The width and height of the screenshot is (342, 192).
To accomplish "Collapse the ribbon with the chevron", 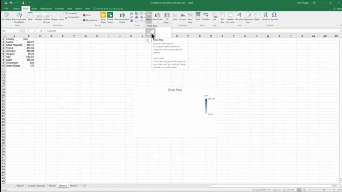I will pos(340,26).
